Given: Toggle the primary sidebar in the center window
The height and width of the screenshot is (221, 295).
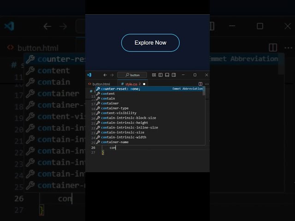Looking at the screenshot, I should pos(160,75).
